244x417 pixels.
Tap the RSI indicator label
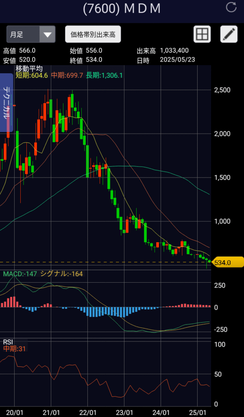(x=8, y=342)
